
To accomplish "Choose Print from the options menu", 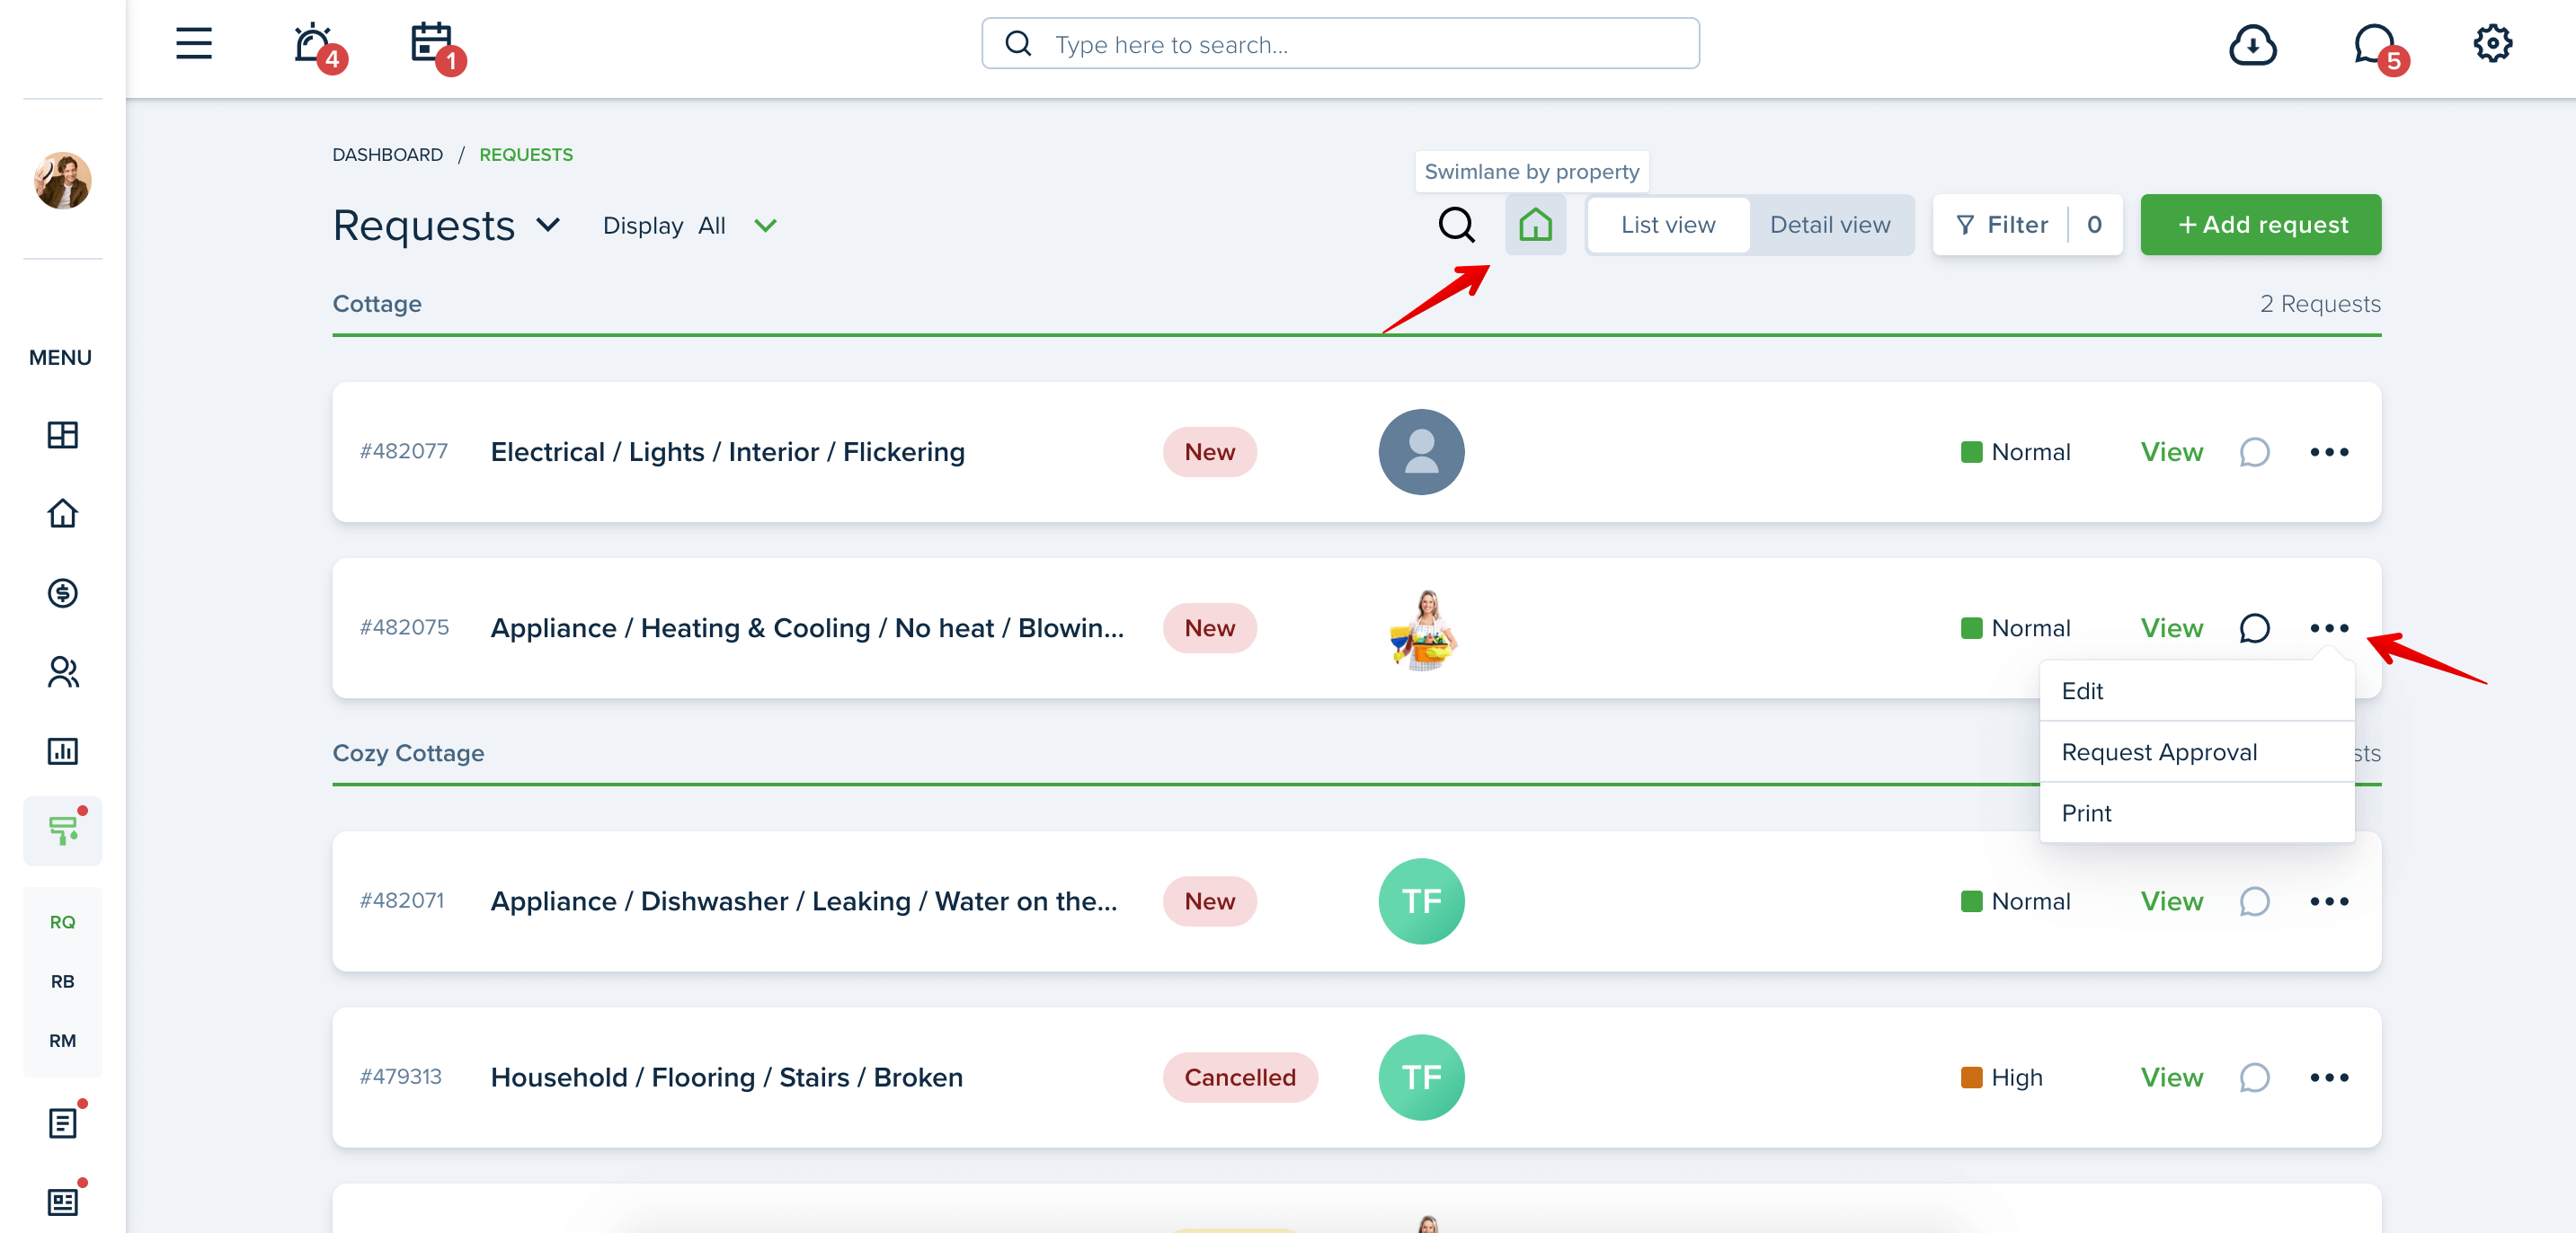I will point(2196,813).
